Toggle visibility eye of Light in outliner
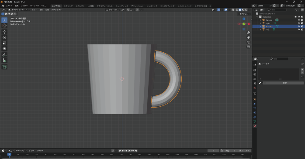305x159 pixels. click(299, 23)
